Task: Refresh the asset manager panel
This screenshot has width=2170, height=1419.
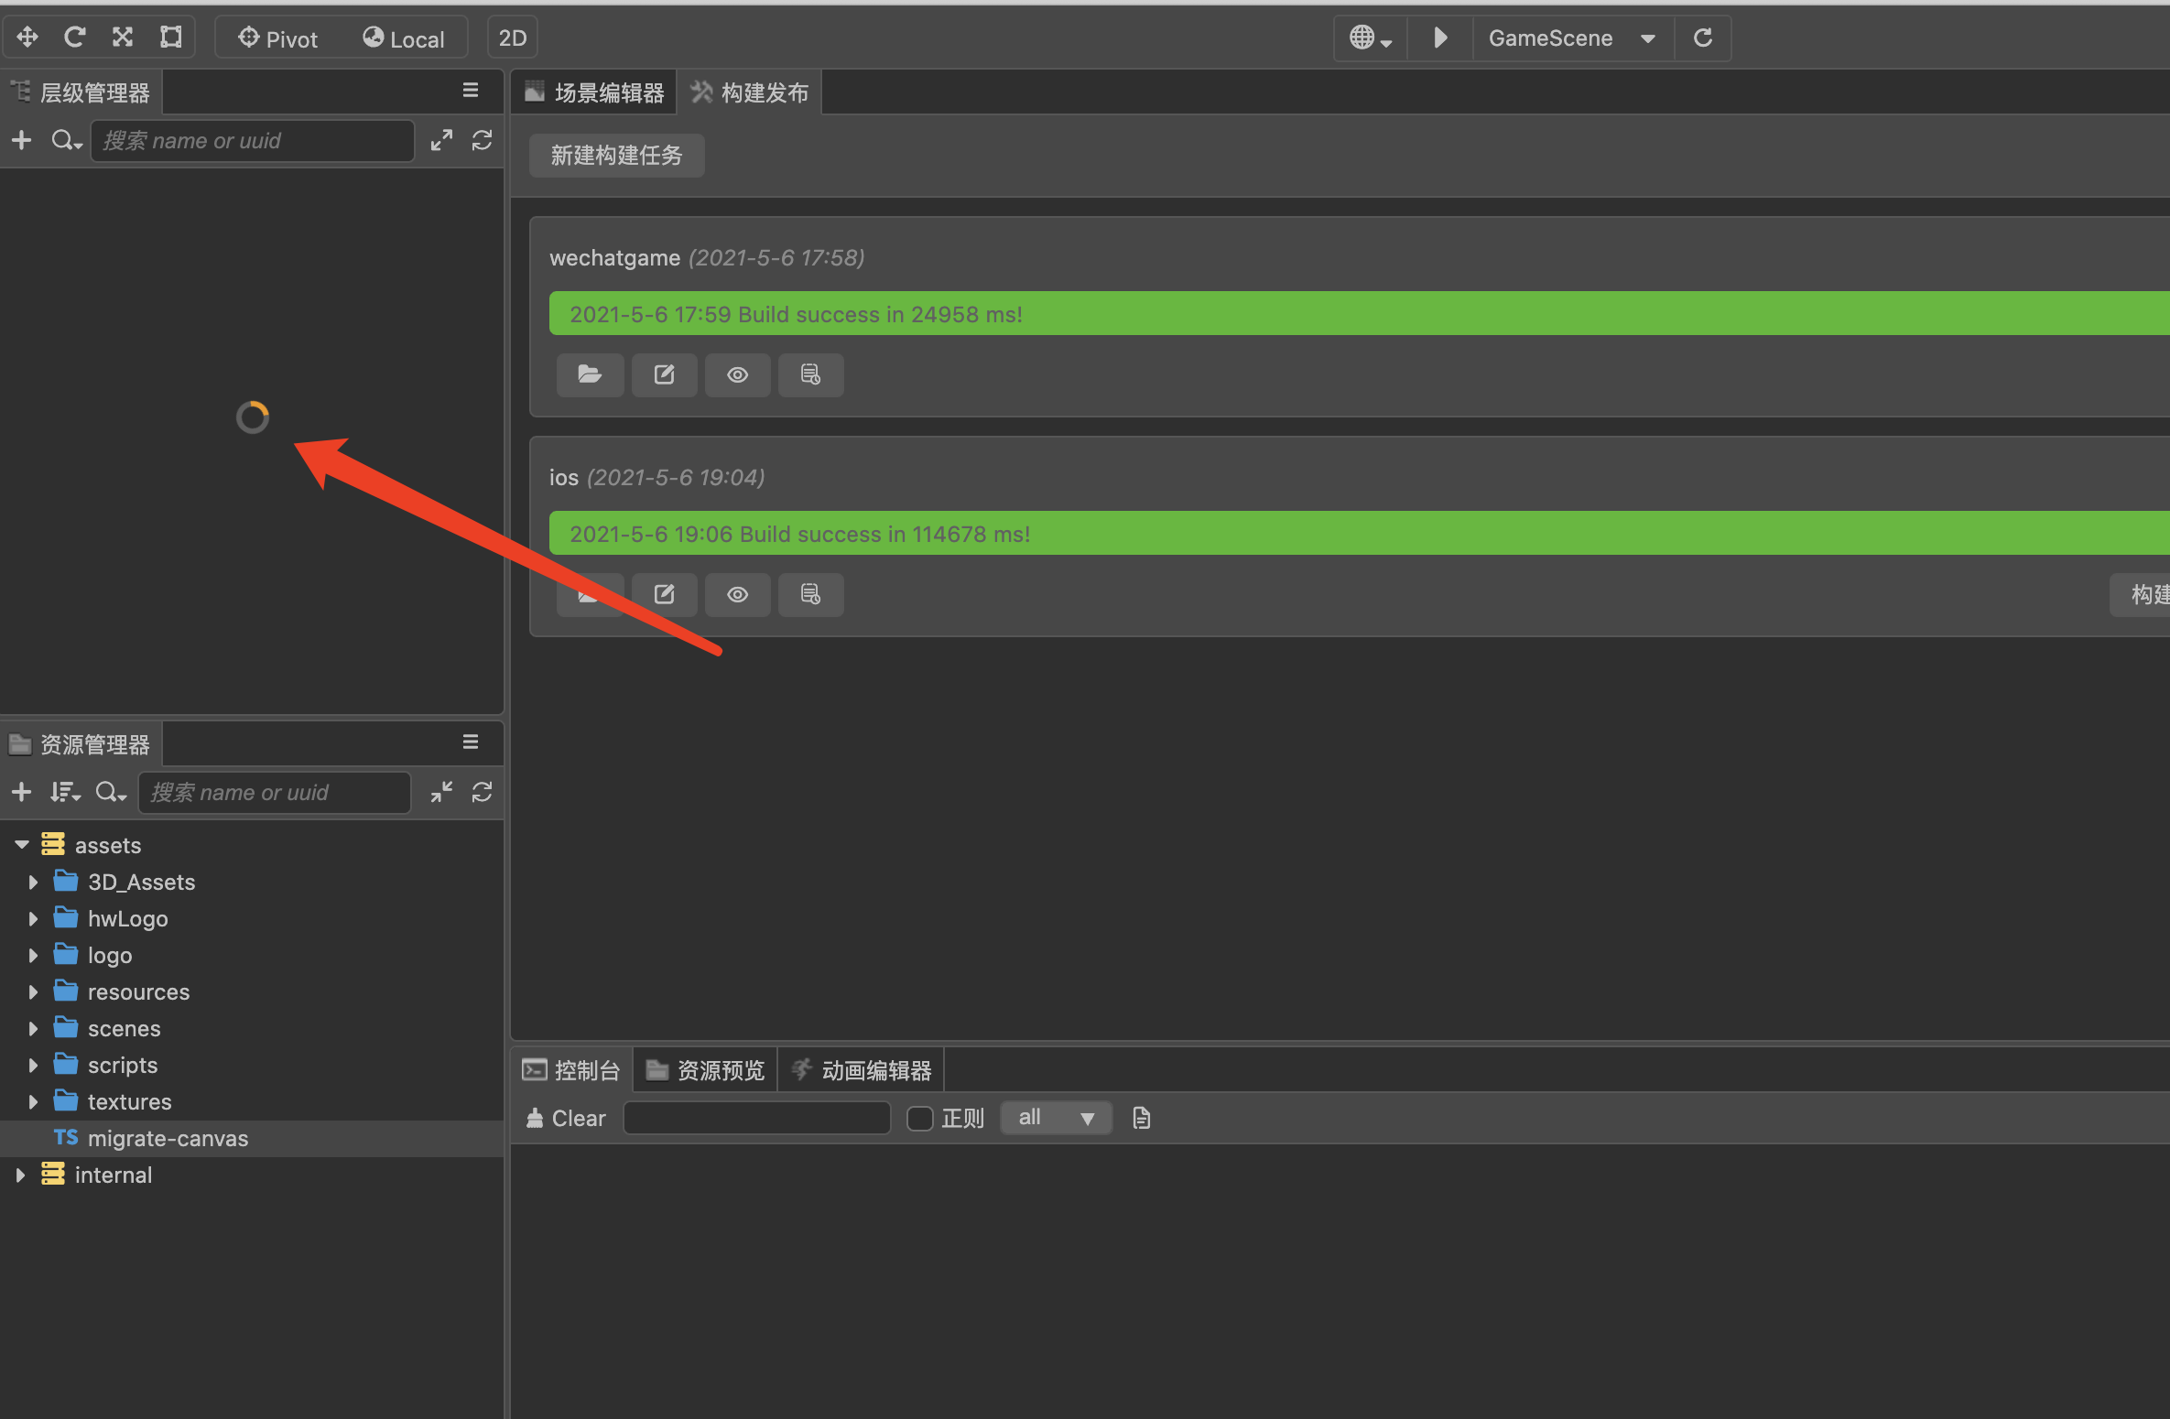Action: (482, 792)
